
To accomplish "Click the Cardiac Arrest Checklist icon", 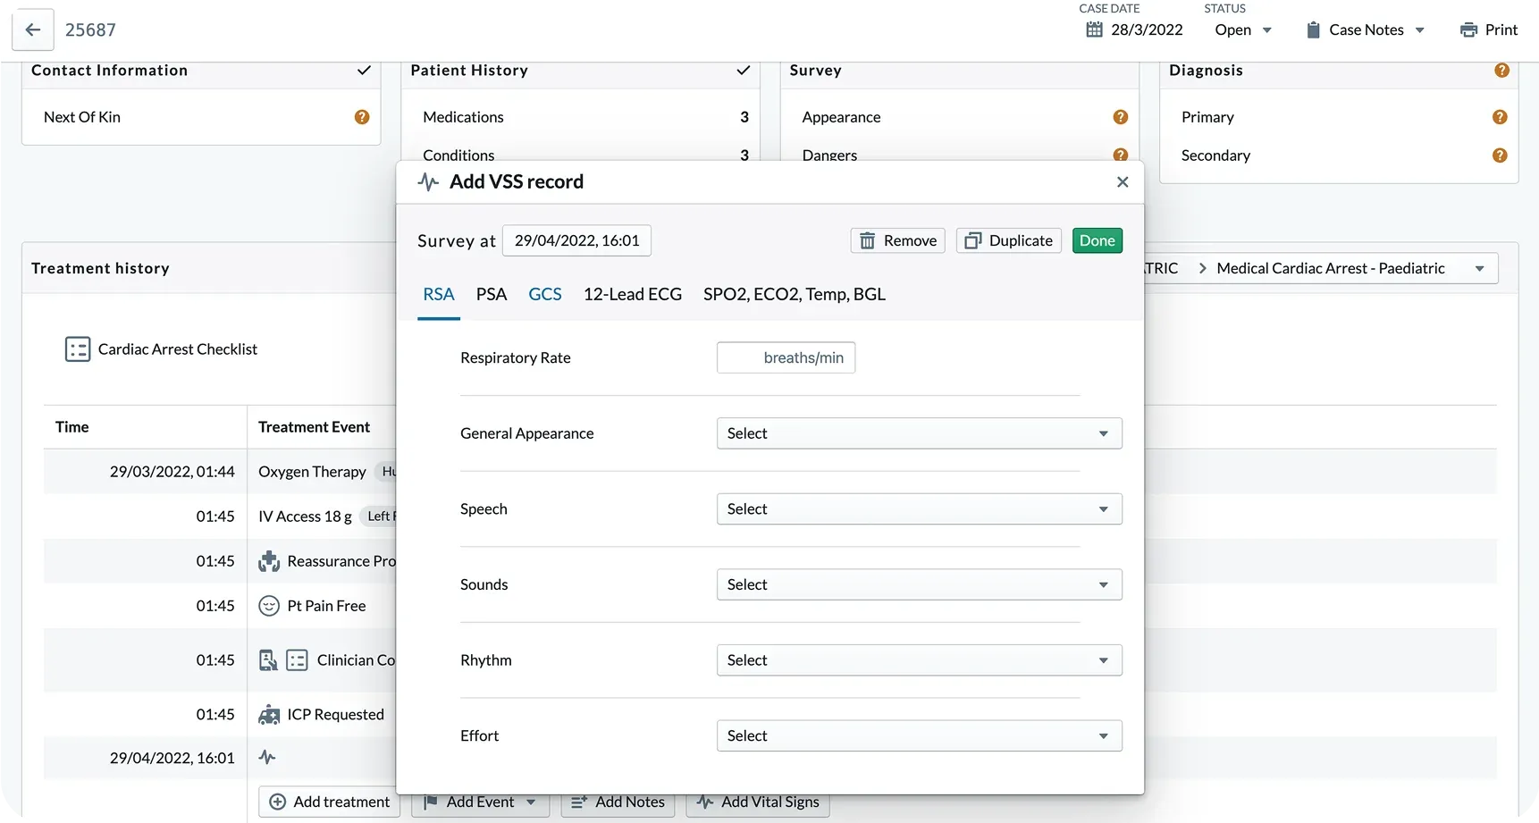I will 78,349.
